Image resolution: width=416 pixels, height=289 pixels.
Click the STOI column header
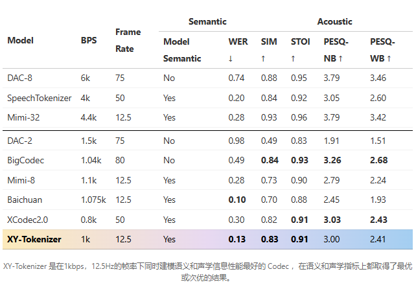[300, 41]
